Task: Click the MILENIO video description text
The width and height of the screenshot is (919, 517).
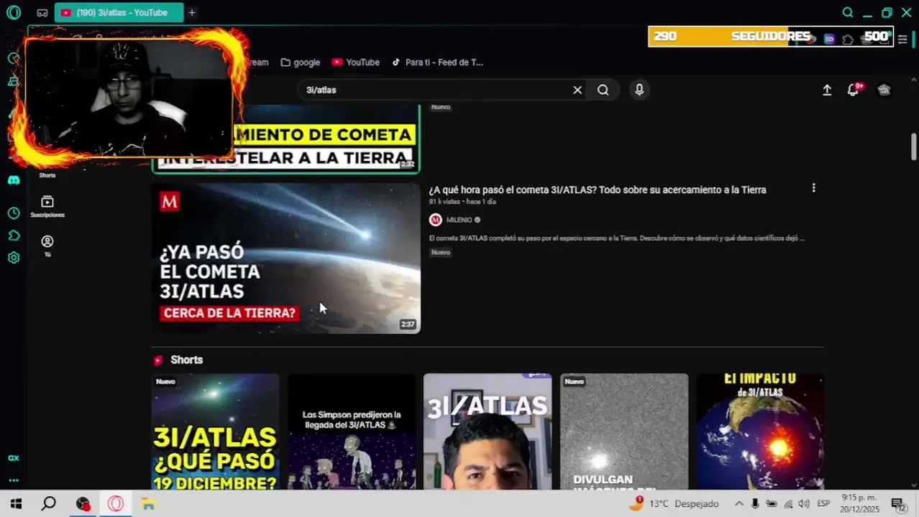Action: 616,238
